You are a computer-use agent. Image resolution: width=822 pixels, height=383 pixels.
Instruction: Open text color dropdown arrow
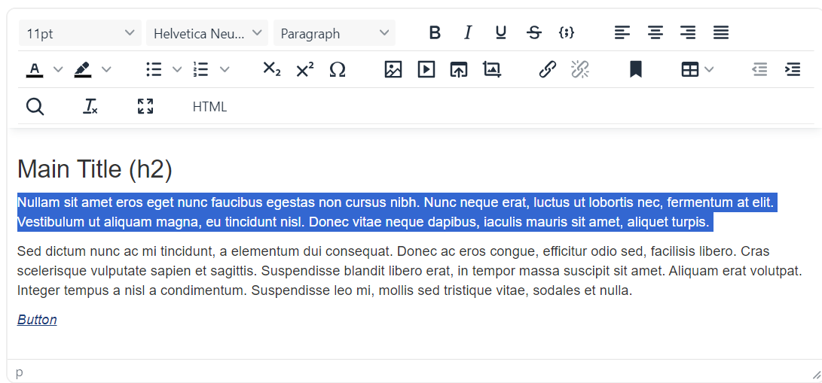click(x=58, y=69)
